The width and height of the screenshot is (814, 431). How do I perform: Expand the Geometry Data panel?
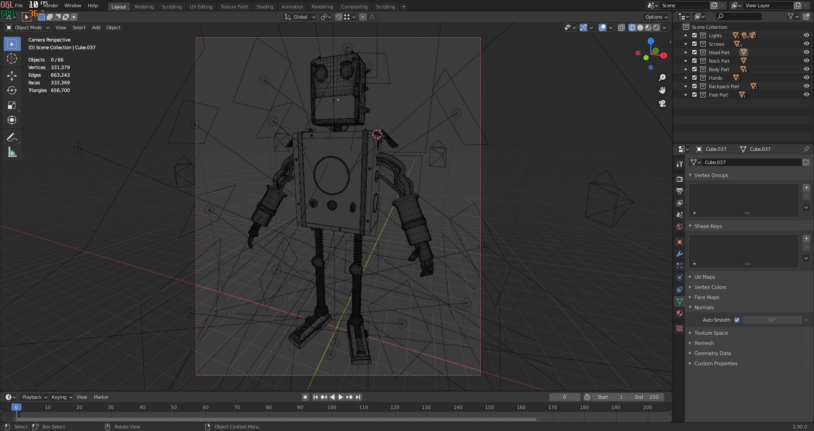click(x=712, y=353)
